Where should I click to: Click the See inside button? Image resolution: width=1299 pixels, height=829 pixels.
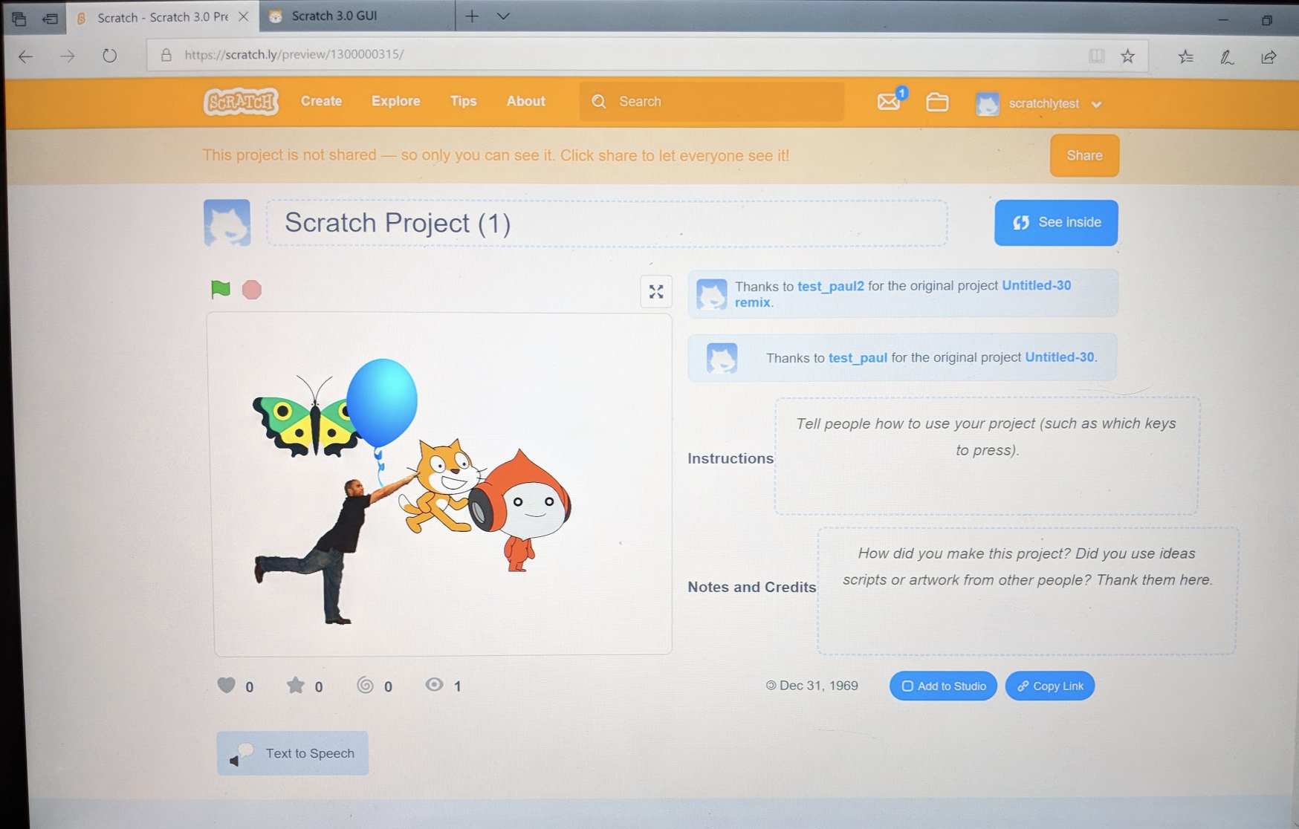(x=1056, y=222)
